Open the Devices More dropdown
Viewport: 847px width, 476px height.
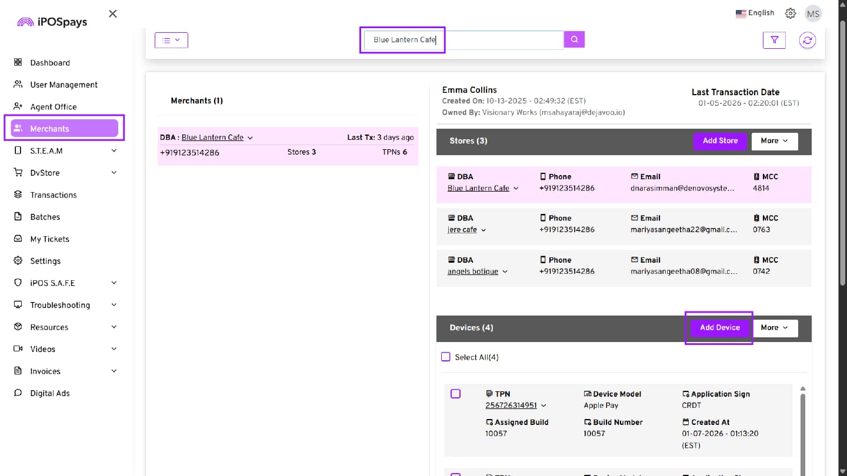coord(774,328)
